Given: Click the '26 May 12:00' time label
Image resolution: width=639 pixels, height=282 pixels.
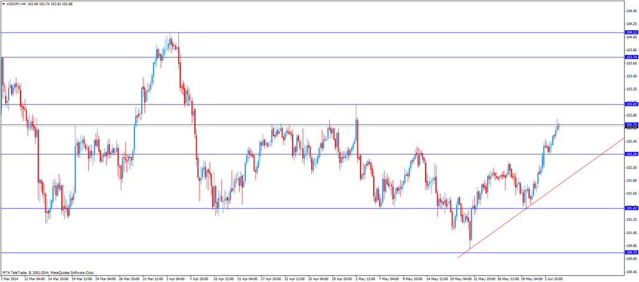Looking at the screenshot, I should [508, 279].
